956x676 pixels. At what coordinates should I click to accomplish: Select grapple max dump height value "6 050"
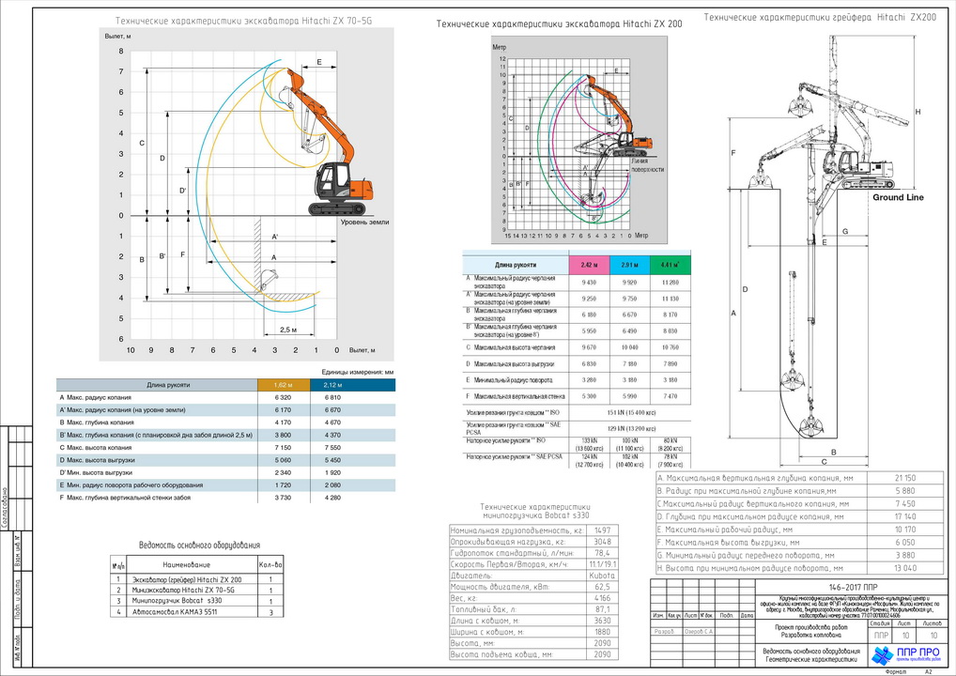click(x=905, y=543)
